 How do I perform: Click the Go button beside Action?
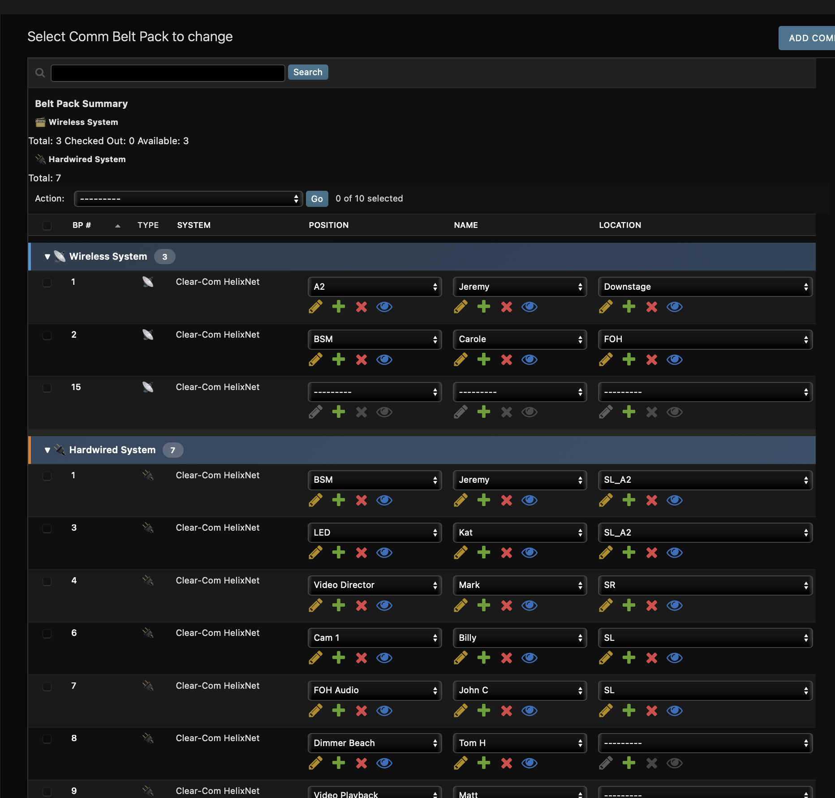317,199
